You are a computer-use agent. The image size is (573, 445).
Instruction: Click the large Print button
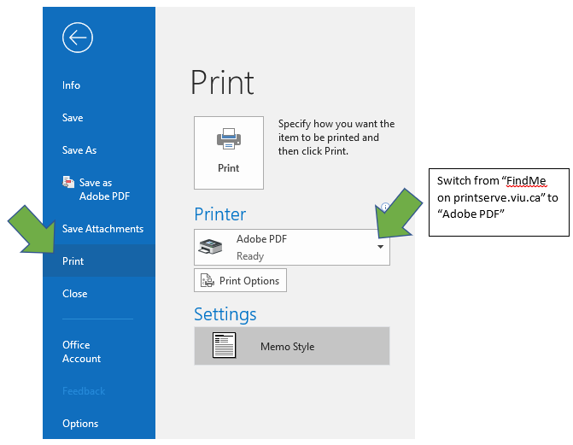click(x=229, y=153)
